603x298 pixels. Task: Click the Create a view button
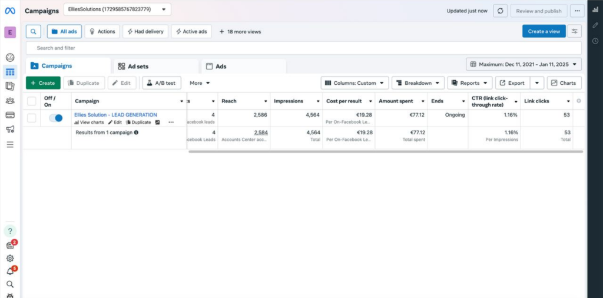coord(544,31)
